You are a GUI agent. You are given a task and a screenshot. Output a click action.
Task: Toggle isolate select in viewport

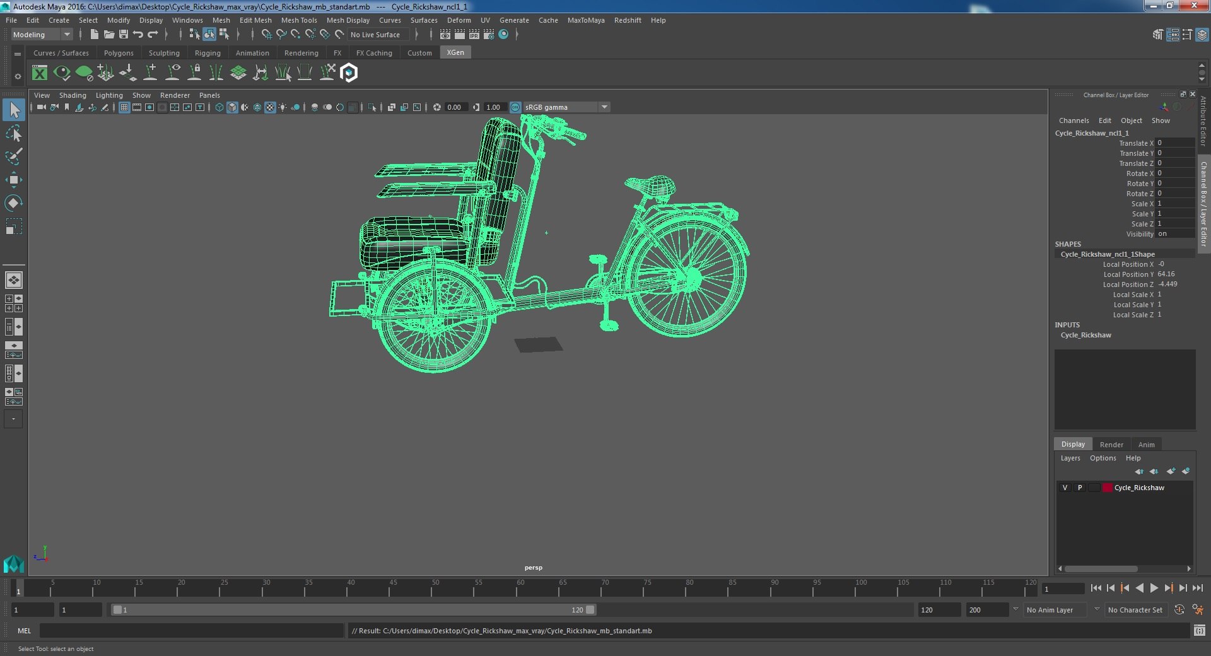pyautogui.click(x=372, y=107)
